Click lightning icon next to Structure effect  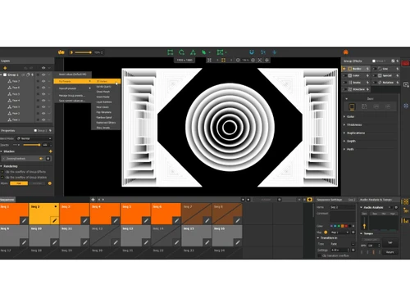click(x=367, y=89)
